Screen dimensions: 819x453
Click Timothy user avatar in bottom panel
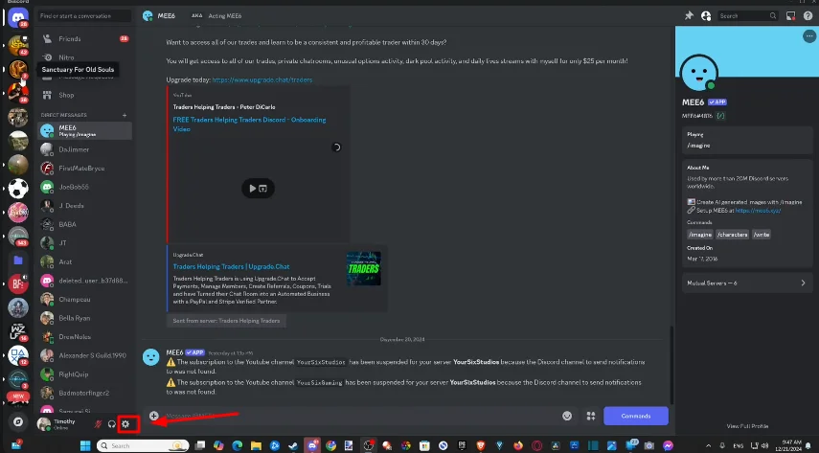pyautogui.click(x=44, y=423)
